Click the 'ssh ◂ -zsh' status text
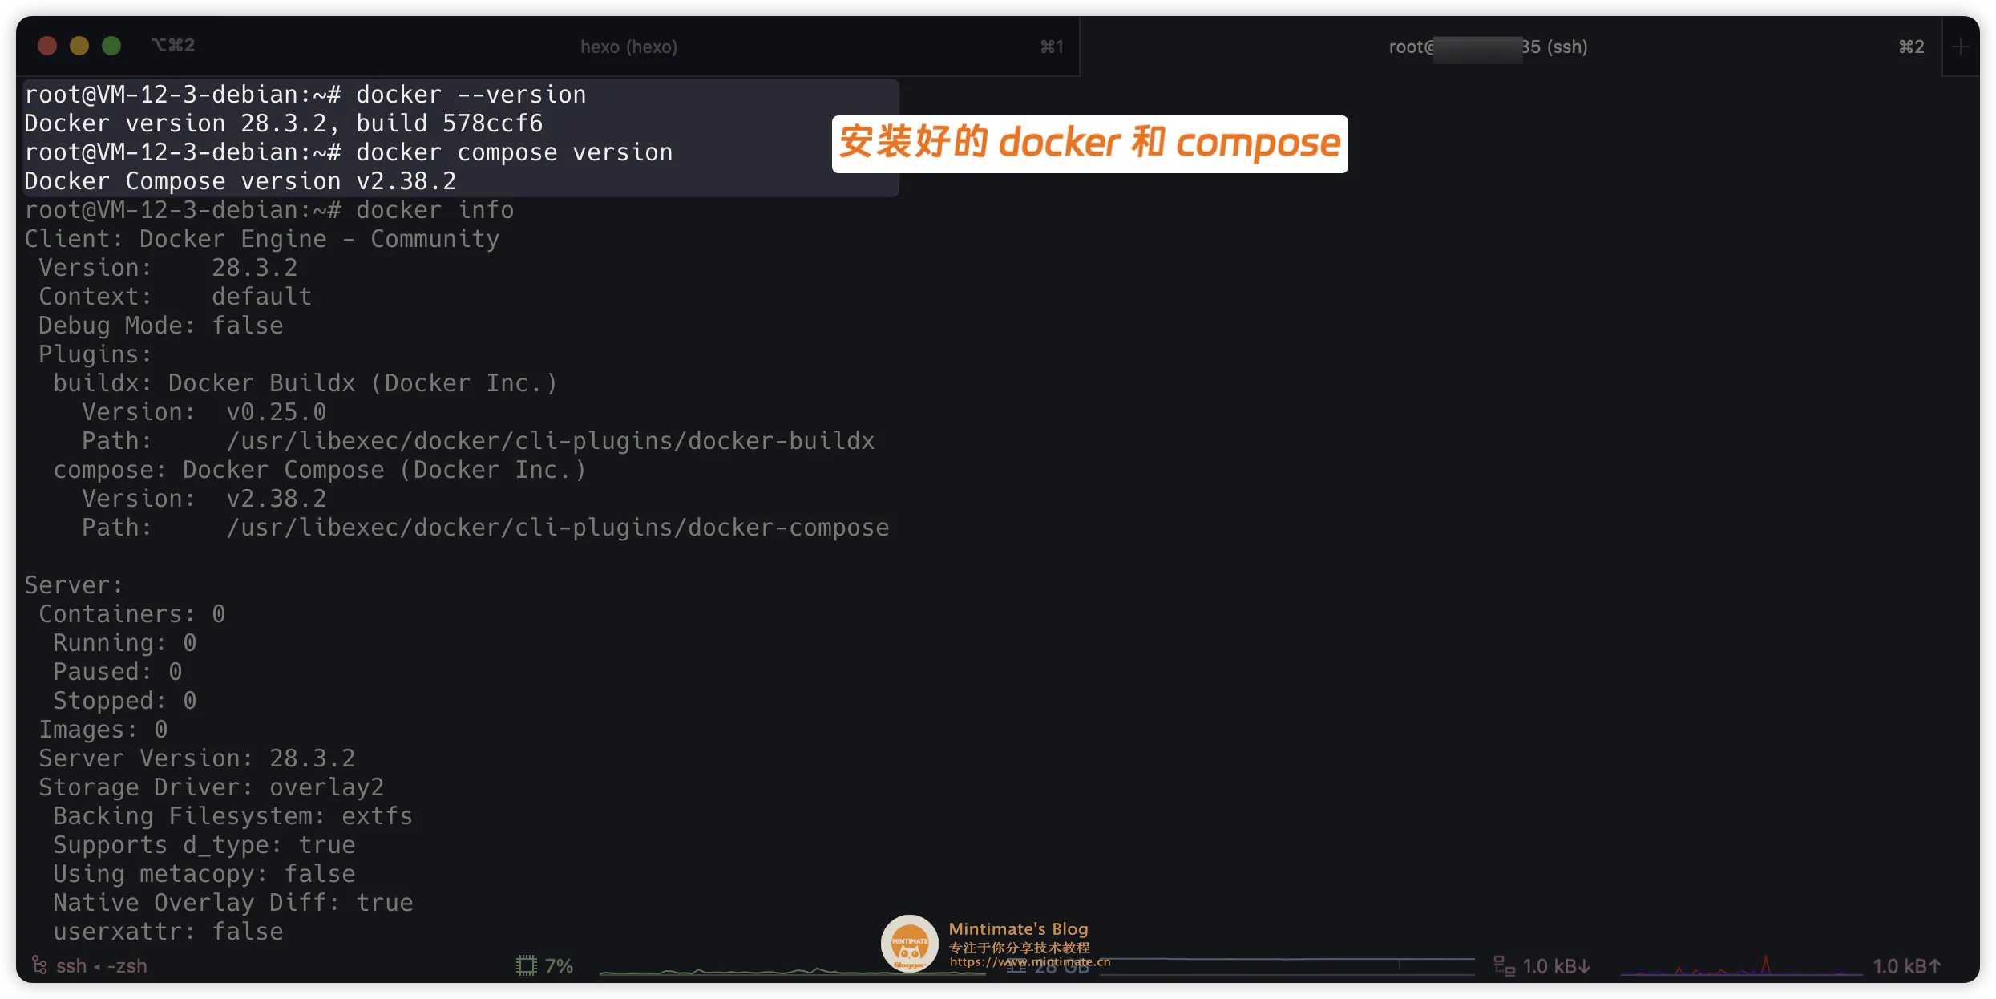 102,966
